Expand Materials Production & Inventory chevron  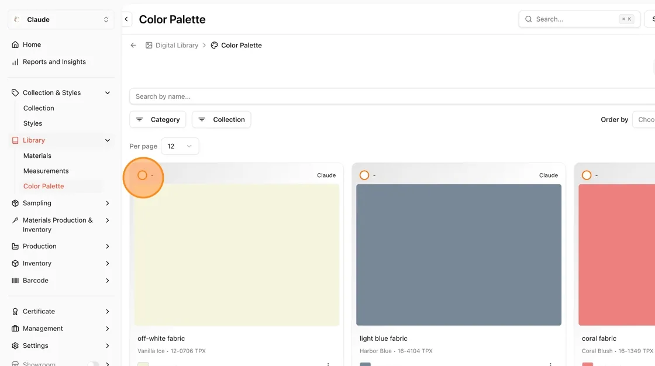pos(108,220)
